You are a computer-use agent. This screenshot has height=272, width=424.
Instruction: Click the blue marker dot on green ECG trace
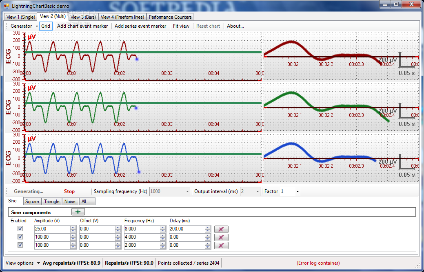tap(136, 108)
